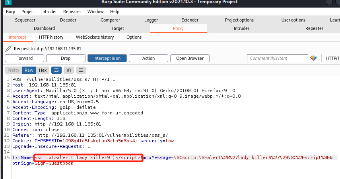Image resolution: width=340 pixels, height=179 pixels.
Task: Toggle the line wrap icon button
Action: [x=56, y=70]
